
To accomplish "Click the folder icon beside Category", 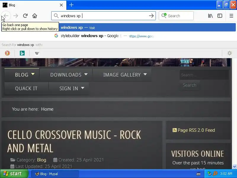I will (x=13, y=160).
